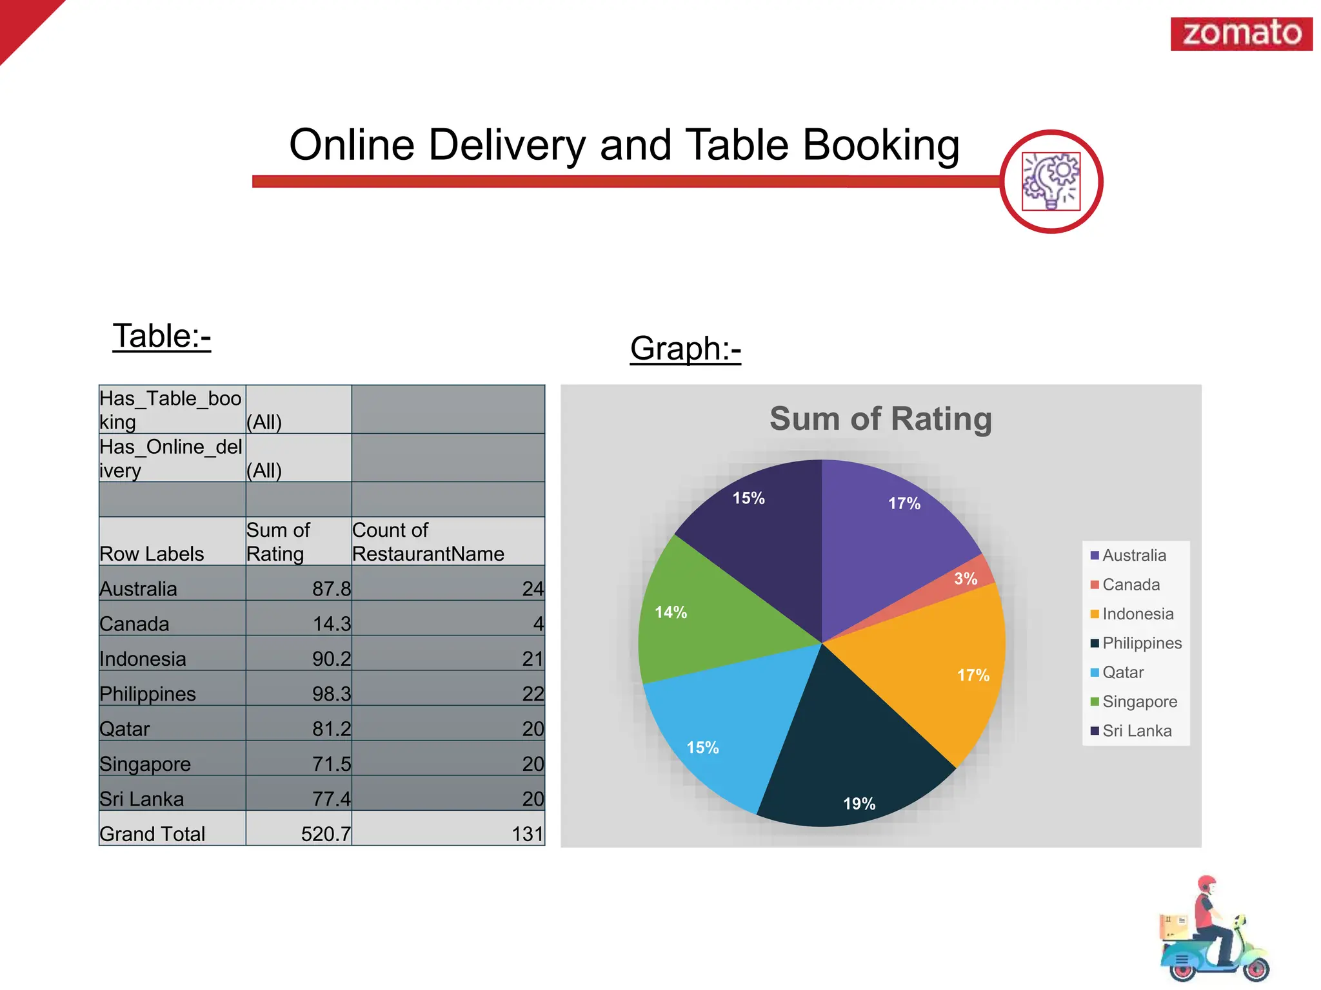This screenshot has width=1321, height=990.
Task: Click the Indonesia row label
Action: (172, 654)
